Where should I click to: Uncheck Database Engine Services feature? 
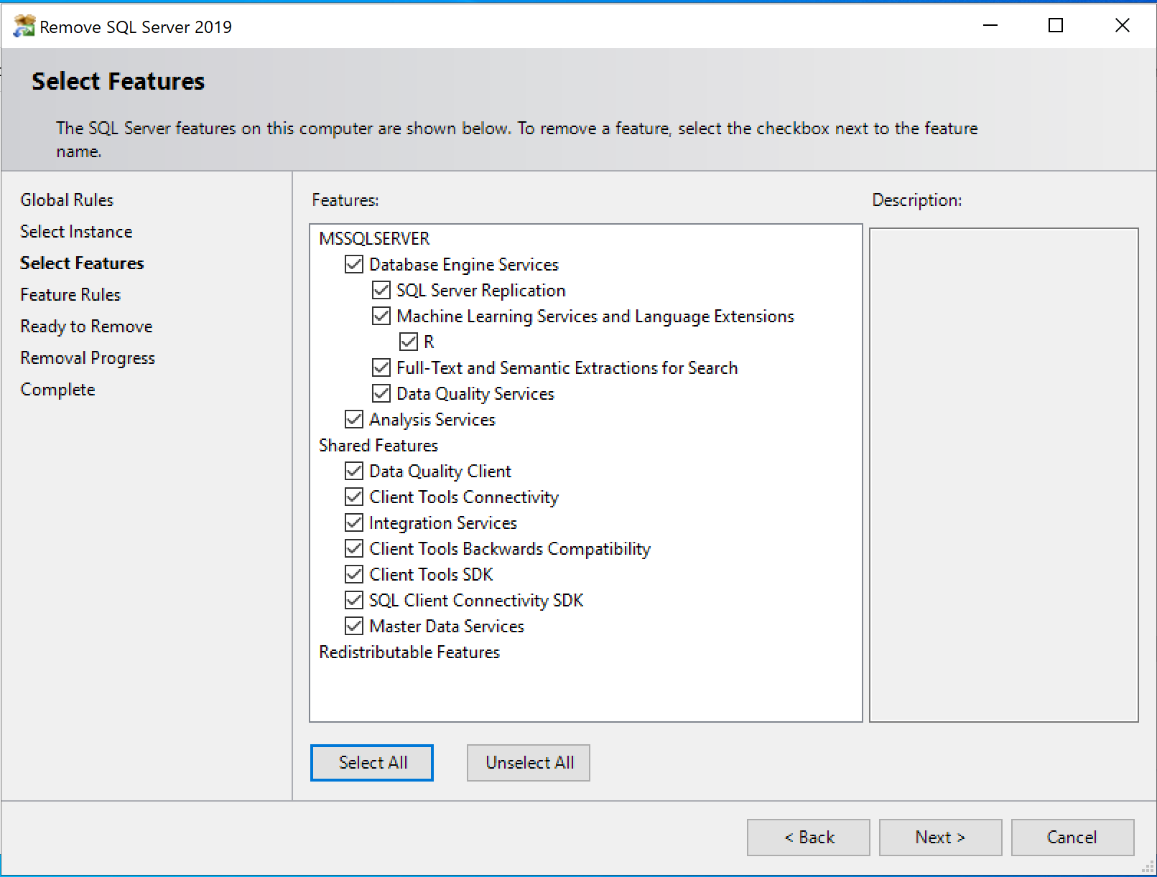(353, 264)
